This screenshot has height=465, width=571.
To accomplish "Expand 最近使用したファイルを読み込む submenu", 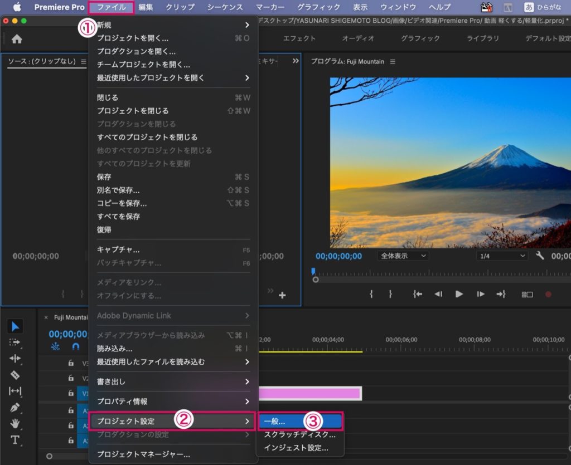I will coord(173,362).
